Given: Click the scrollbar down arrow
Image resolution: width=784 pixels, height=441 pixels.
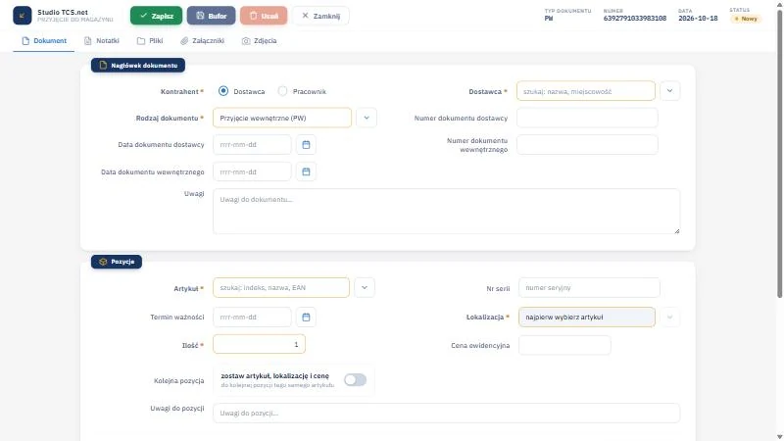Looking at the screenshot, I should (779, 437).
